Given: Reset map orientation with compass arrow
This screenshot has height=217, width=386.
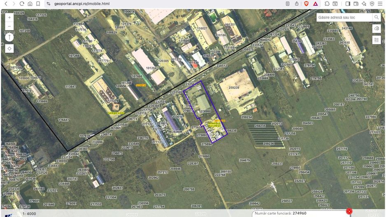Looking at the screenshot, I should 9,37.
